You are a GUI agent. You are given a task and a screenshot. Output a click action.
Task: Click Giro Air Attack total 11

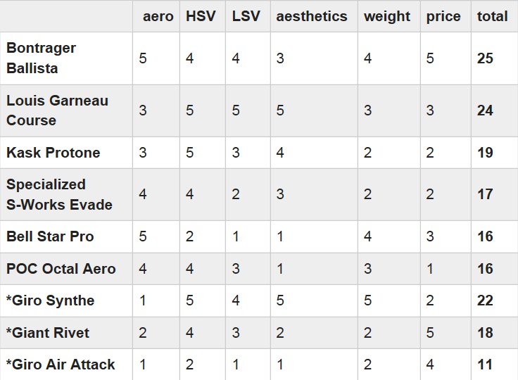coord(485,365)
